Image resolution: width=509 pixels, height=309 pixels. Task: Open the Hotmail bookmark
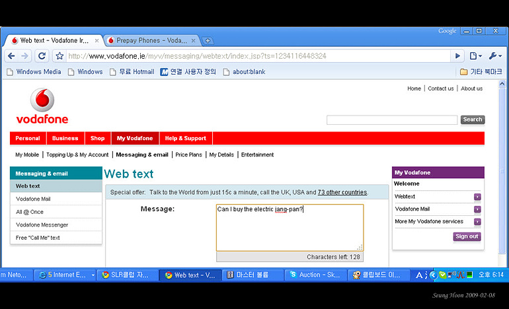click(132, 72)
